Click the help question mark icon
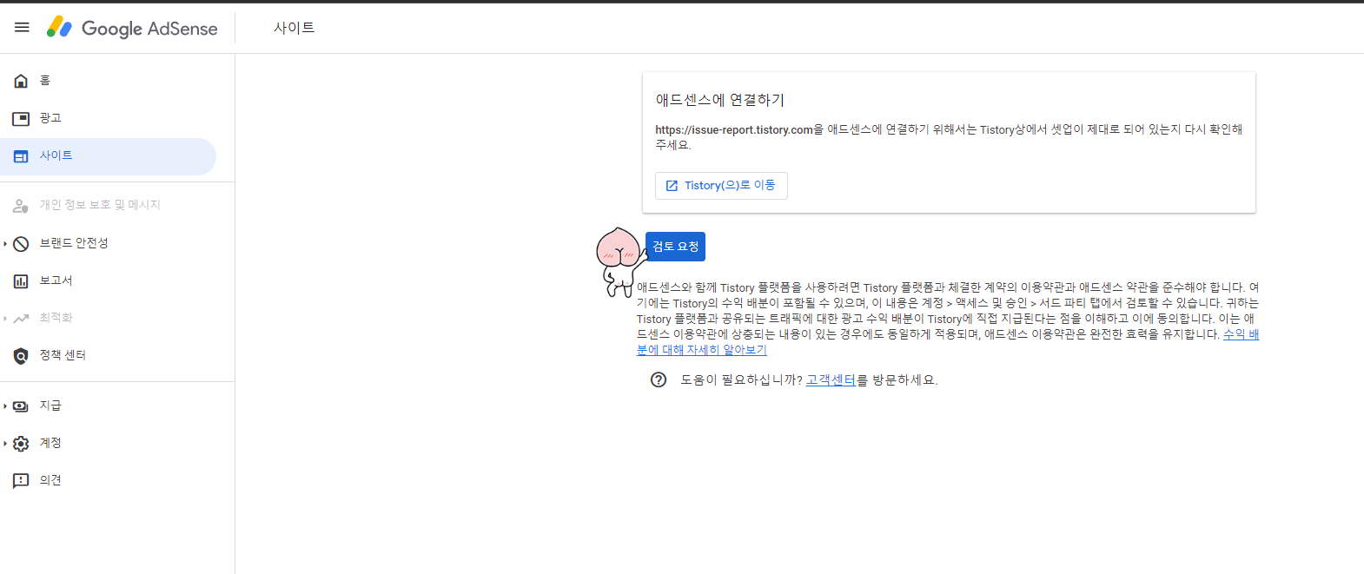The width and height of the screenshot is (1364, 574). coord(659,379)
